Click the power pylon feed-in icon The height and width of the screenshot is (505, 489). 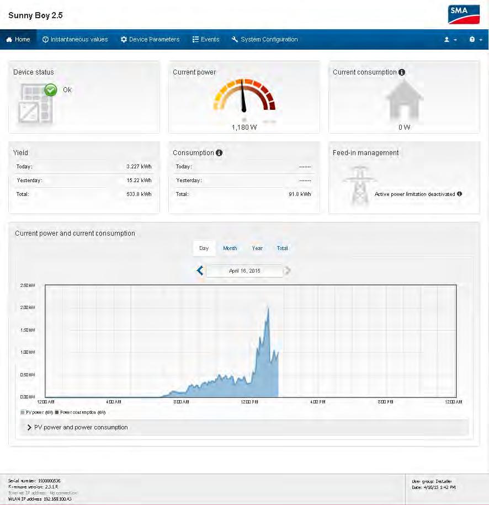(x=359, y=185)
